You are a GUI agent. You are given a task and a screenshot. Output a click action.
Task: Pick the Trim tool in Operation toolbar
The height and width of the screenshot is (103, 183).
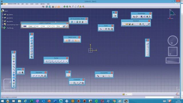pyautogui.click(x=39, y=76)
